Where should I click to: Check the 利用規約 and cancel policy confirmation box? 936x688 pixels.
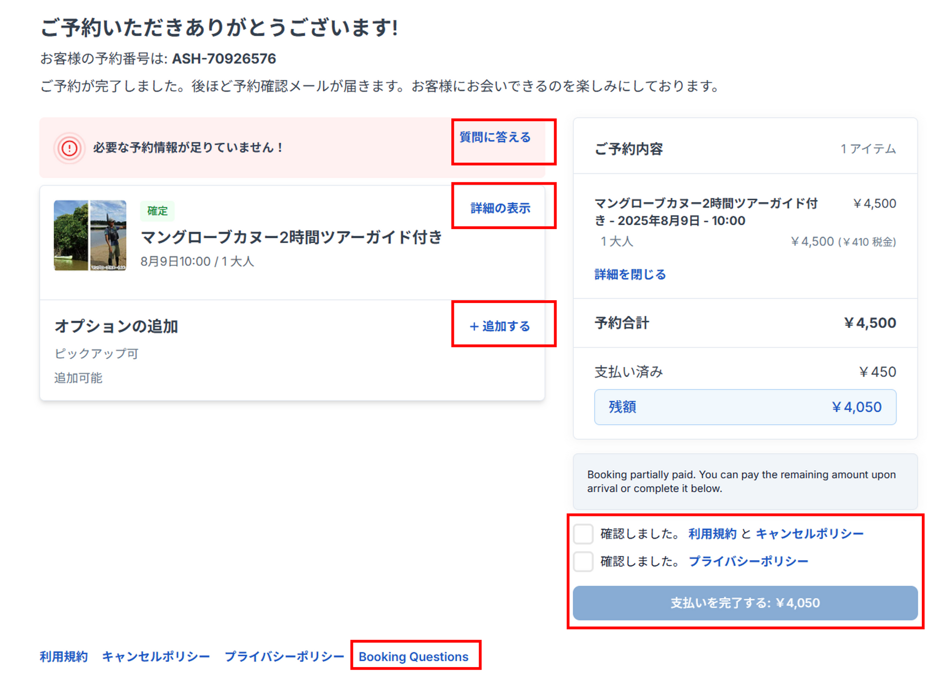pyautogui.click(x=583, y=534)
